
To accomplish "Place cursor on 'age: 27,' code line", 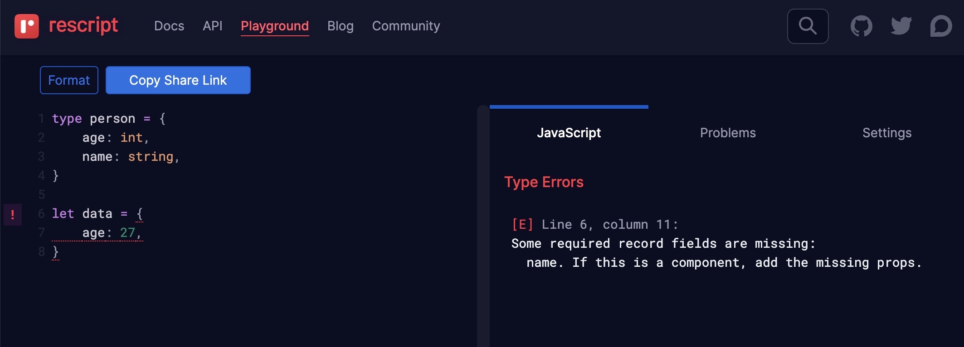I will (112, 233).
